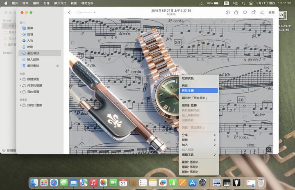Click the share icon in Photos toolbar
Viewport: 295px width, 190px height.
[236, 12]
